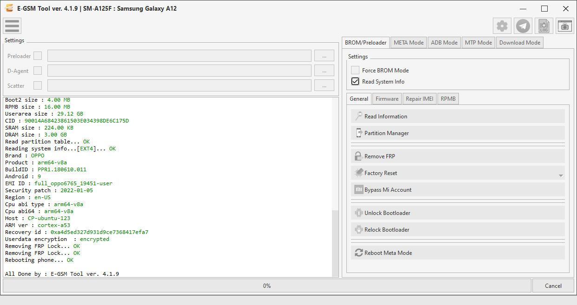
Task: Browse for D-Agent file
Action: point(324,71)
